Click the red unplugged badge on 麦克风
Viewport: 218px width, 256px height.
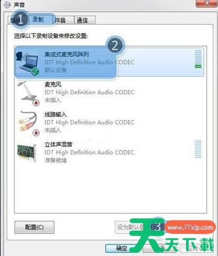[36, 103]
